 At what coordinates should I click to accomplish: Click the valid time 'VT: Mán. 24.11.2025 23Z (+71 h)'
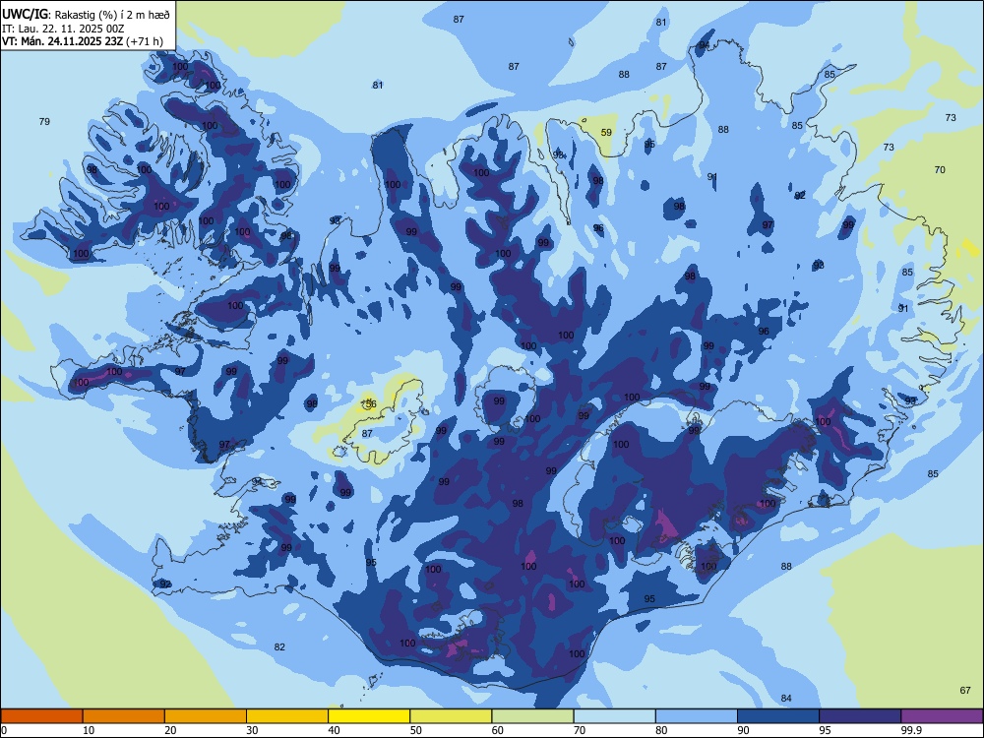click(83, 41)
